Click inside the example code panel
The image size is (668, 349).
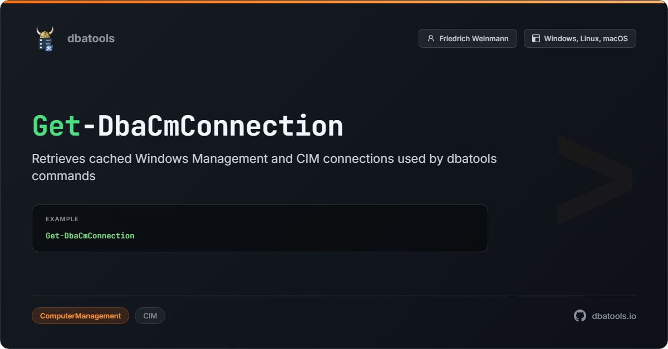click(260, 228)
